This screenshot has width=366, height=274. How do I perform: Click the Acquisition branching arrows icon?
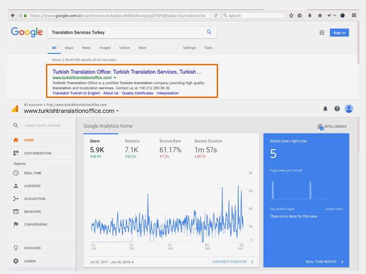coord(16,199)
